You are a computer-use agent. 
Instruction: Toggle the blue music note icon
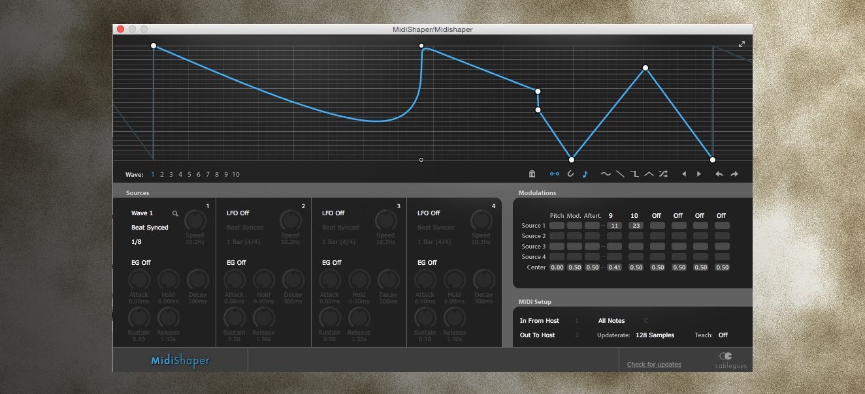coord(585,174)
